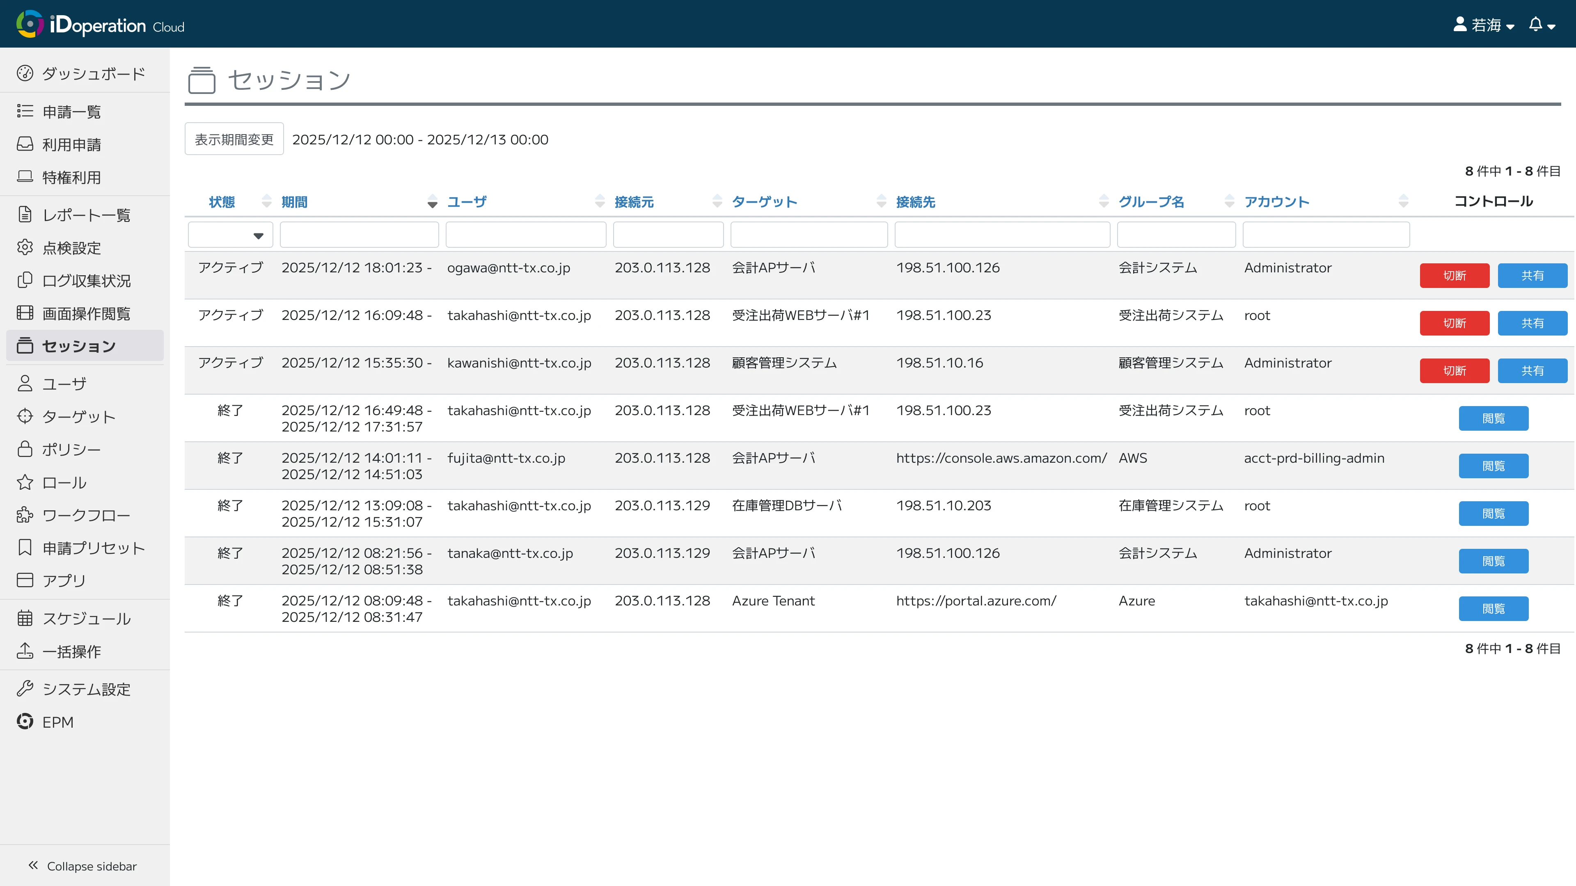The width and height of the screenshot is (1576, 886).
Task: Click the システム設定 wrench icon
Action: pos(25,689)
